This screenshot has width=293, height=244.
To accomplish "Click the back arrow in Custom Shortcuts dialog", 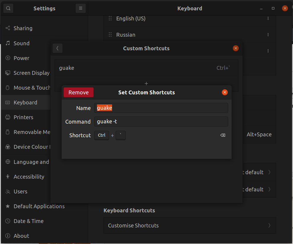I will [x=57, y=48].
